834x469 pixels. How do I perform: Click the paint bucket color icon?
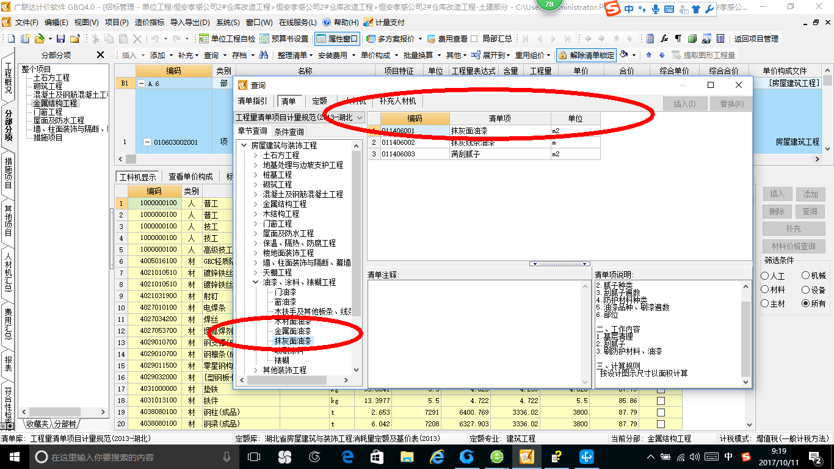[x=624, y=54]
